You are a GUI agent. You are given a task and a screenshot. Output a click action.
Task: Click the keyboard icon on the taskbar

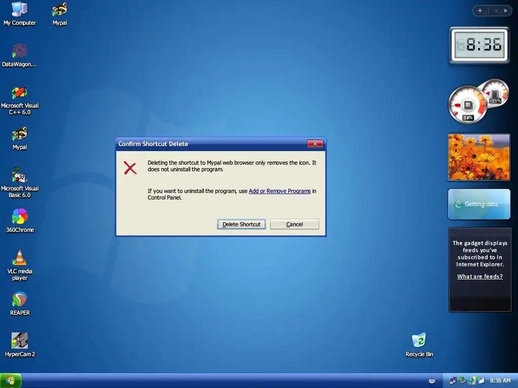pos(432,381)
